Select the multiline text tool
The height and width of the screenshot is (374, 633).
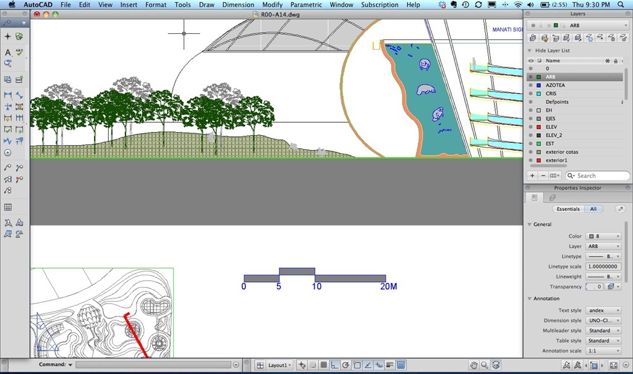click(x=7, y=52)
